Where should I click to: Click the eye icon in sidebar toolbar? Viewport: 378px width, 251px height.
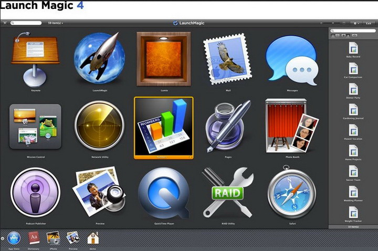(354, 36)
